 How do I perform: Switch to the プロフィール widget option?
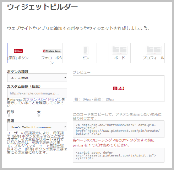[154, 53]
